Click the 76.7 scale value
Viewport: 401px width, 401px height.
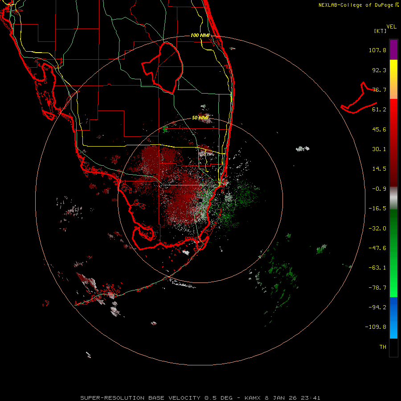point(379,90)
